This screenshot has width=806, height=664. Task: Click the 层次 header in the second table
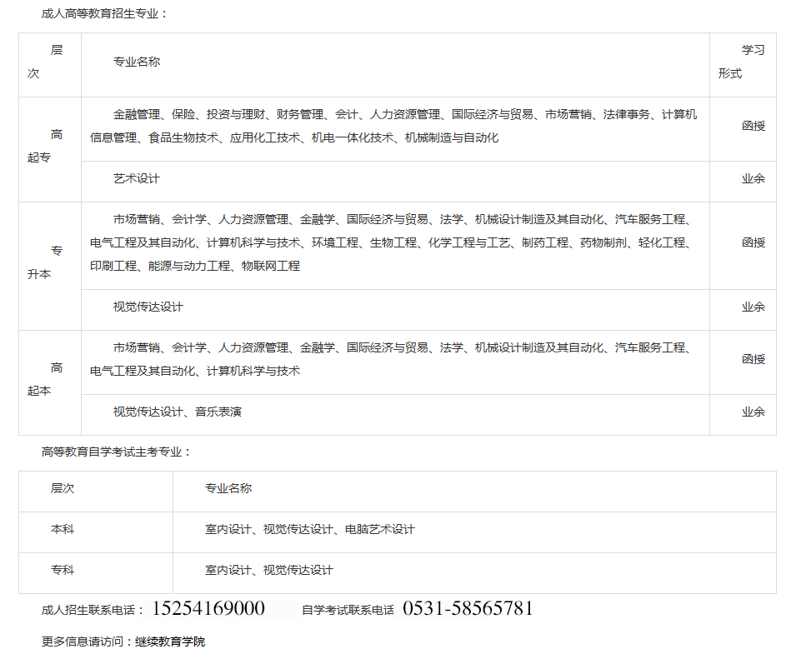pyautogui.click(x=96, y=492)
